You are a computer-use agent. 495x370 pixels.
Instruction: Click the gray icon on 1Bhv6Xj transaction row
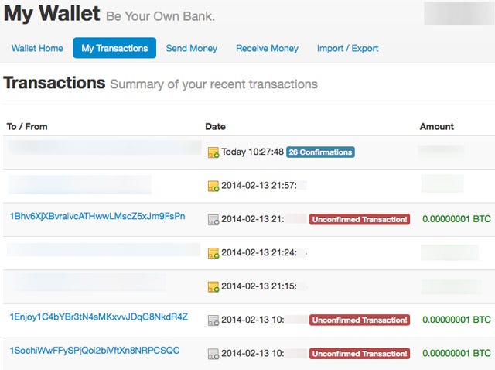tap(213, 220)
